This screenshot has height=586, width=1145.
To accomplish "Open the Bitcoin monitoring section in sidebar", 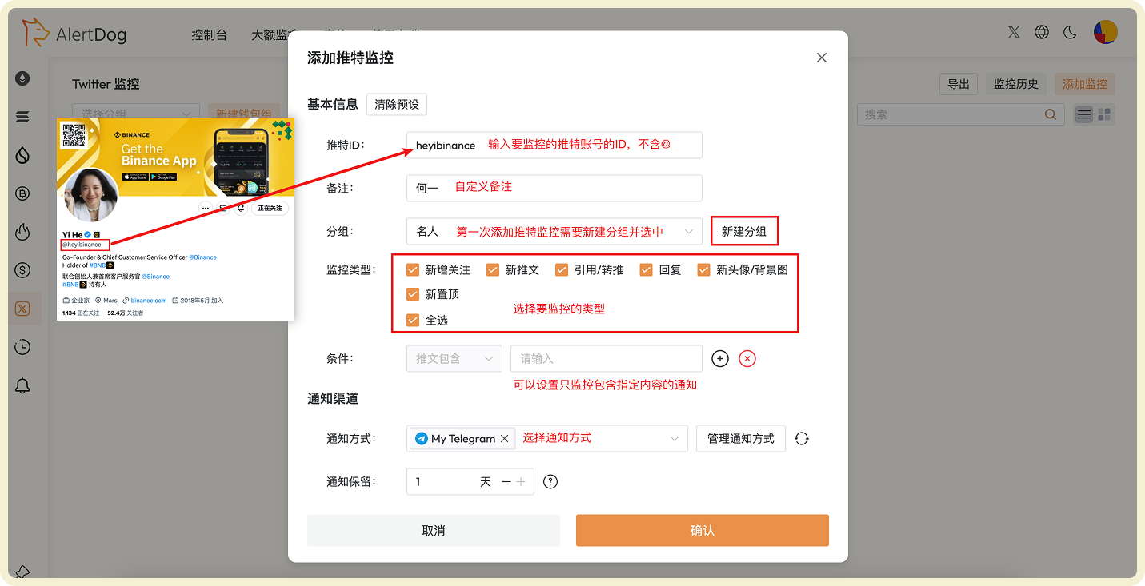I will (x=22, y=193).
